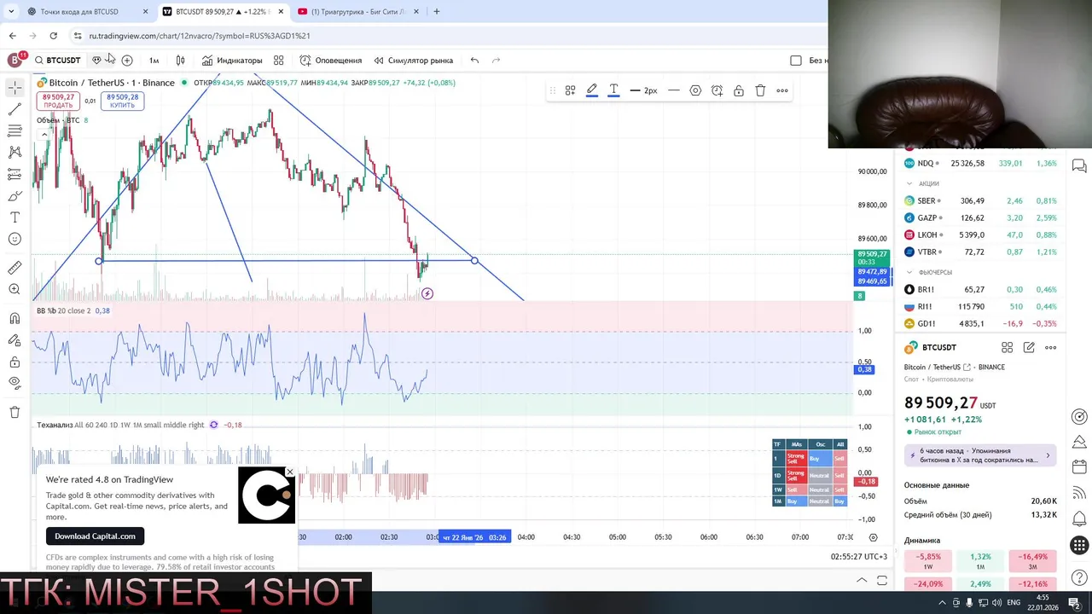This screenshot has height=614, width=1092.
Task: Reload the browser page
Action: (54, 36)
